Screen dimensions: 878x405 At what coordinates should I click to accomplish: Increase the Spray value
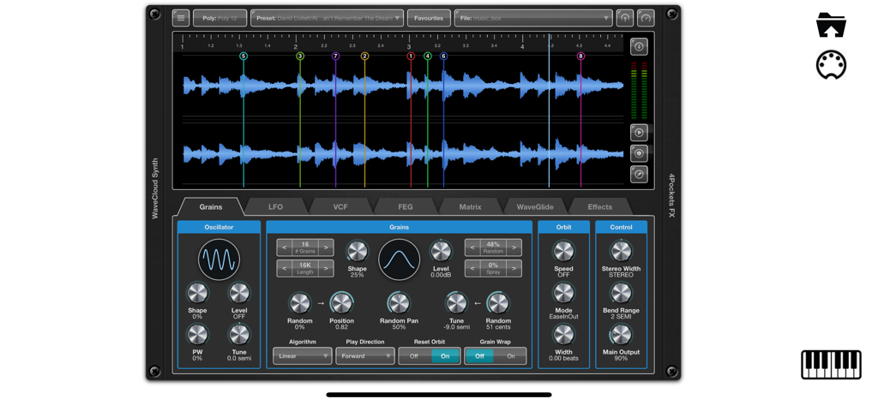tap(514, 268)
